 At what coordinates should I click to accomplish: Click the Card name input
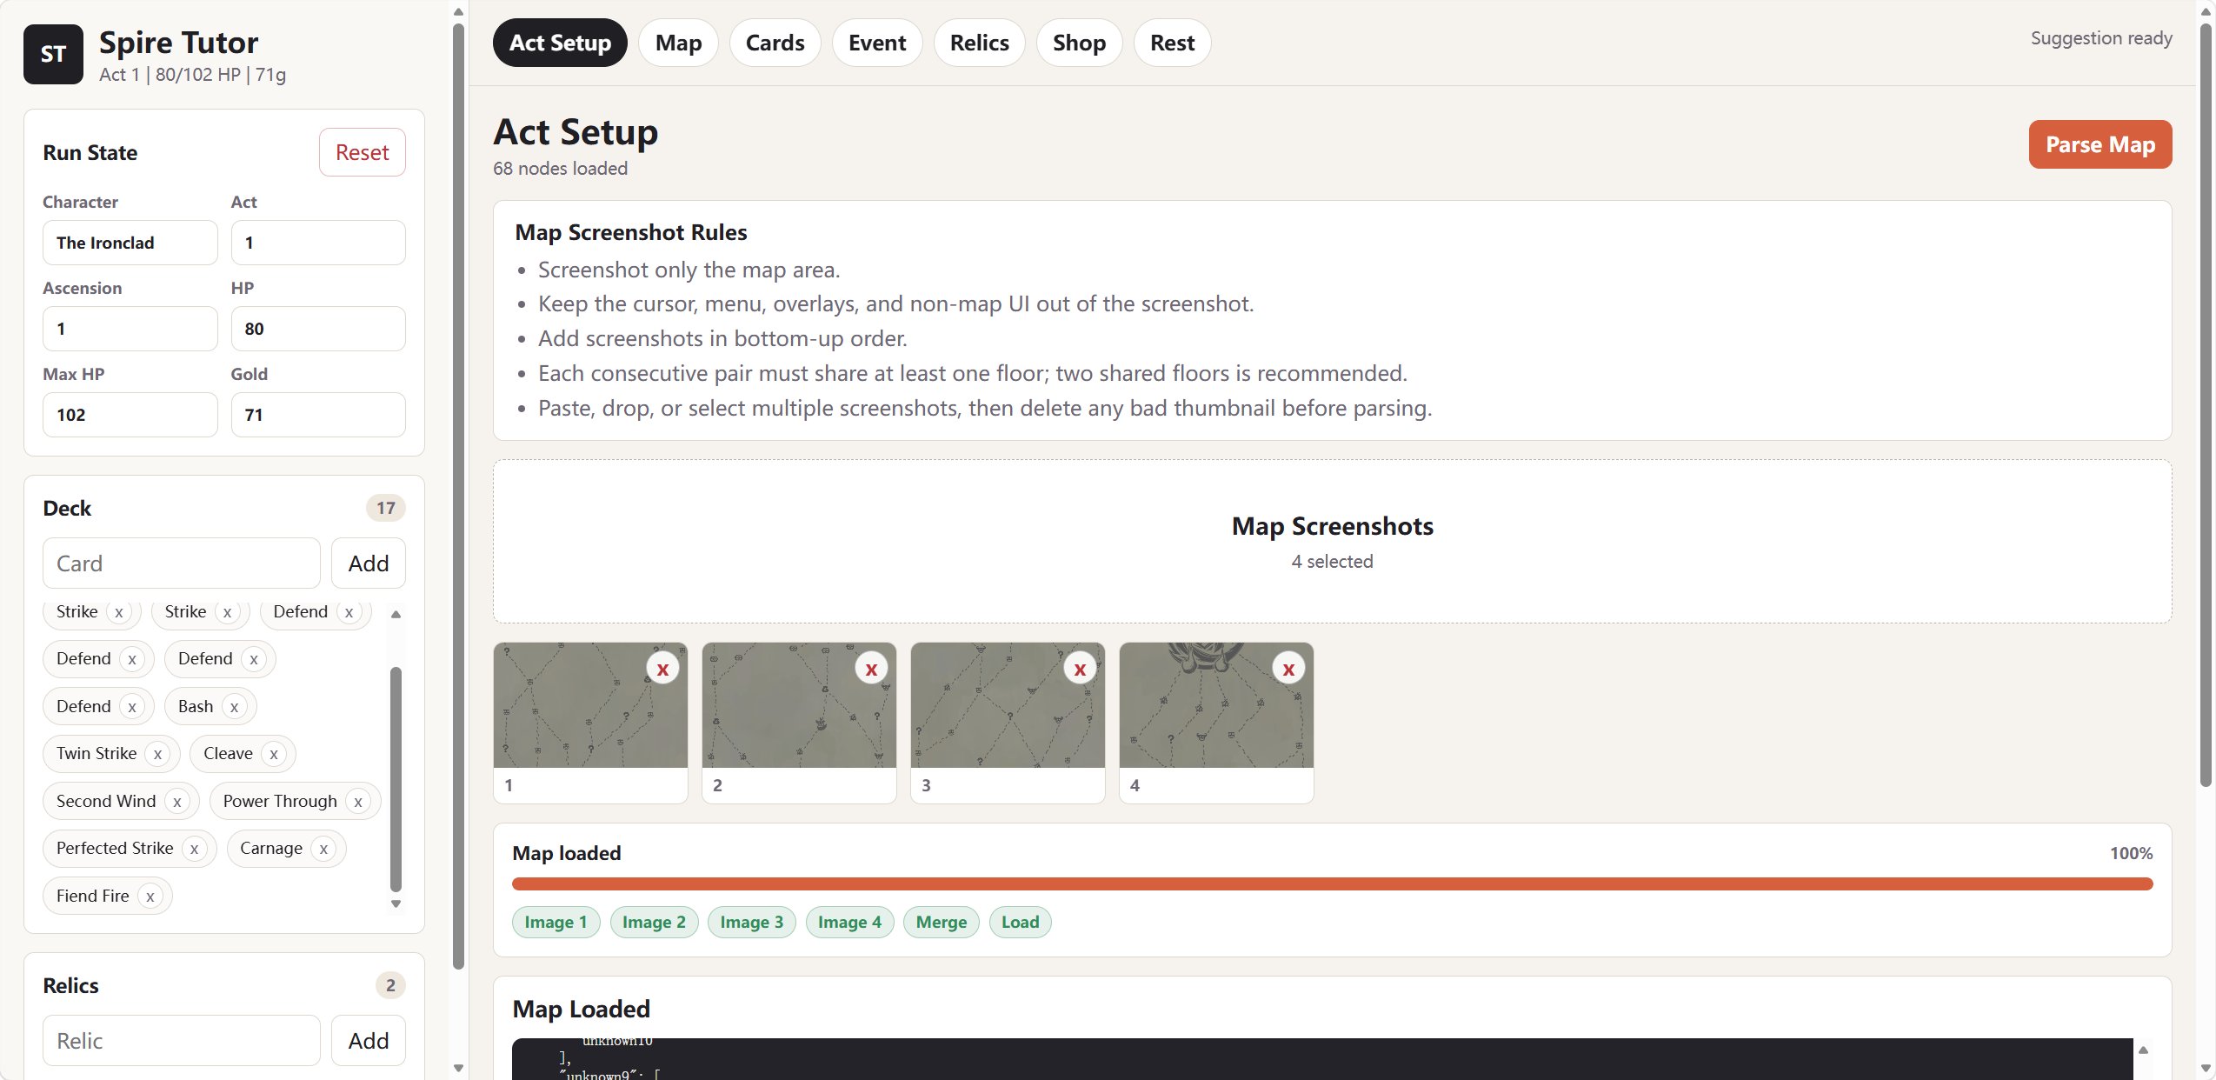[x=182, y=563]
